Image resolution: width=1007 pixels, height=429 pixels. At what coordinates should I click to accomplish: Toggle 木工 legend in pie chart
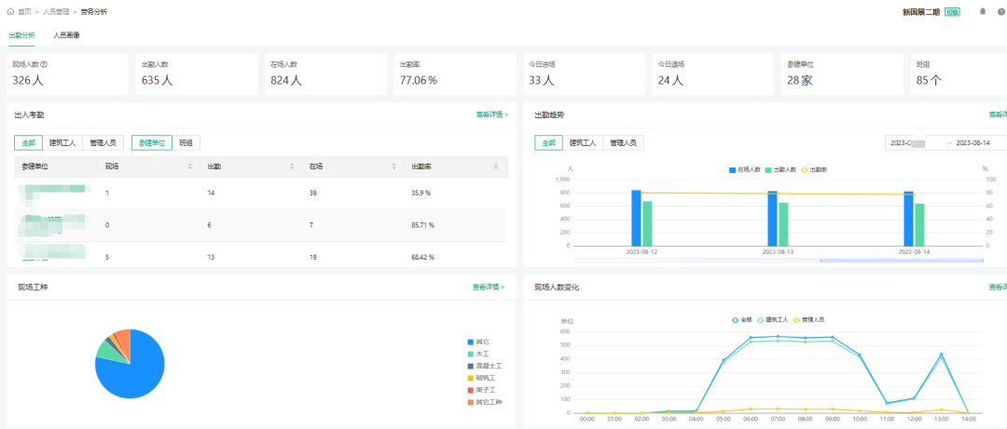pos(478,354)
